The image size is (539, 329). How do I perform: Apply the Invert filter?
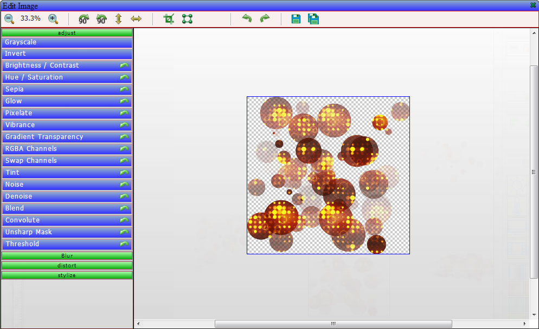67,54
